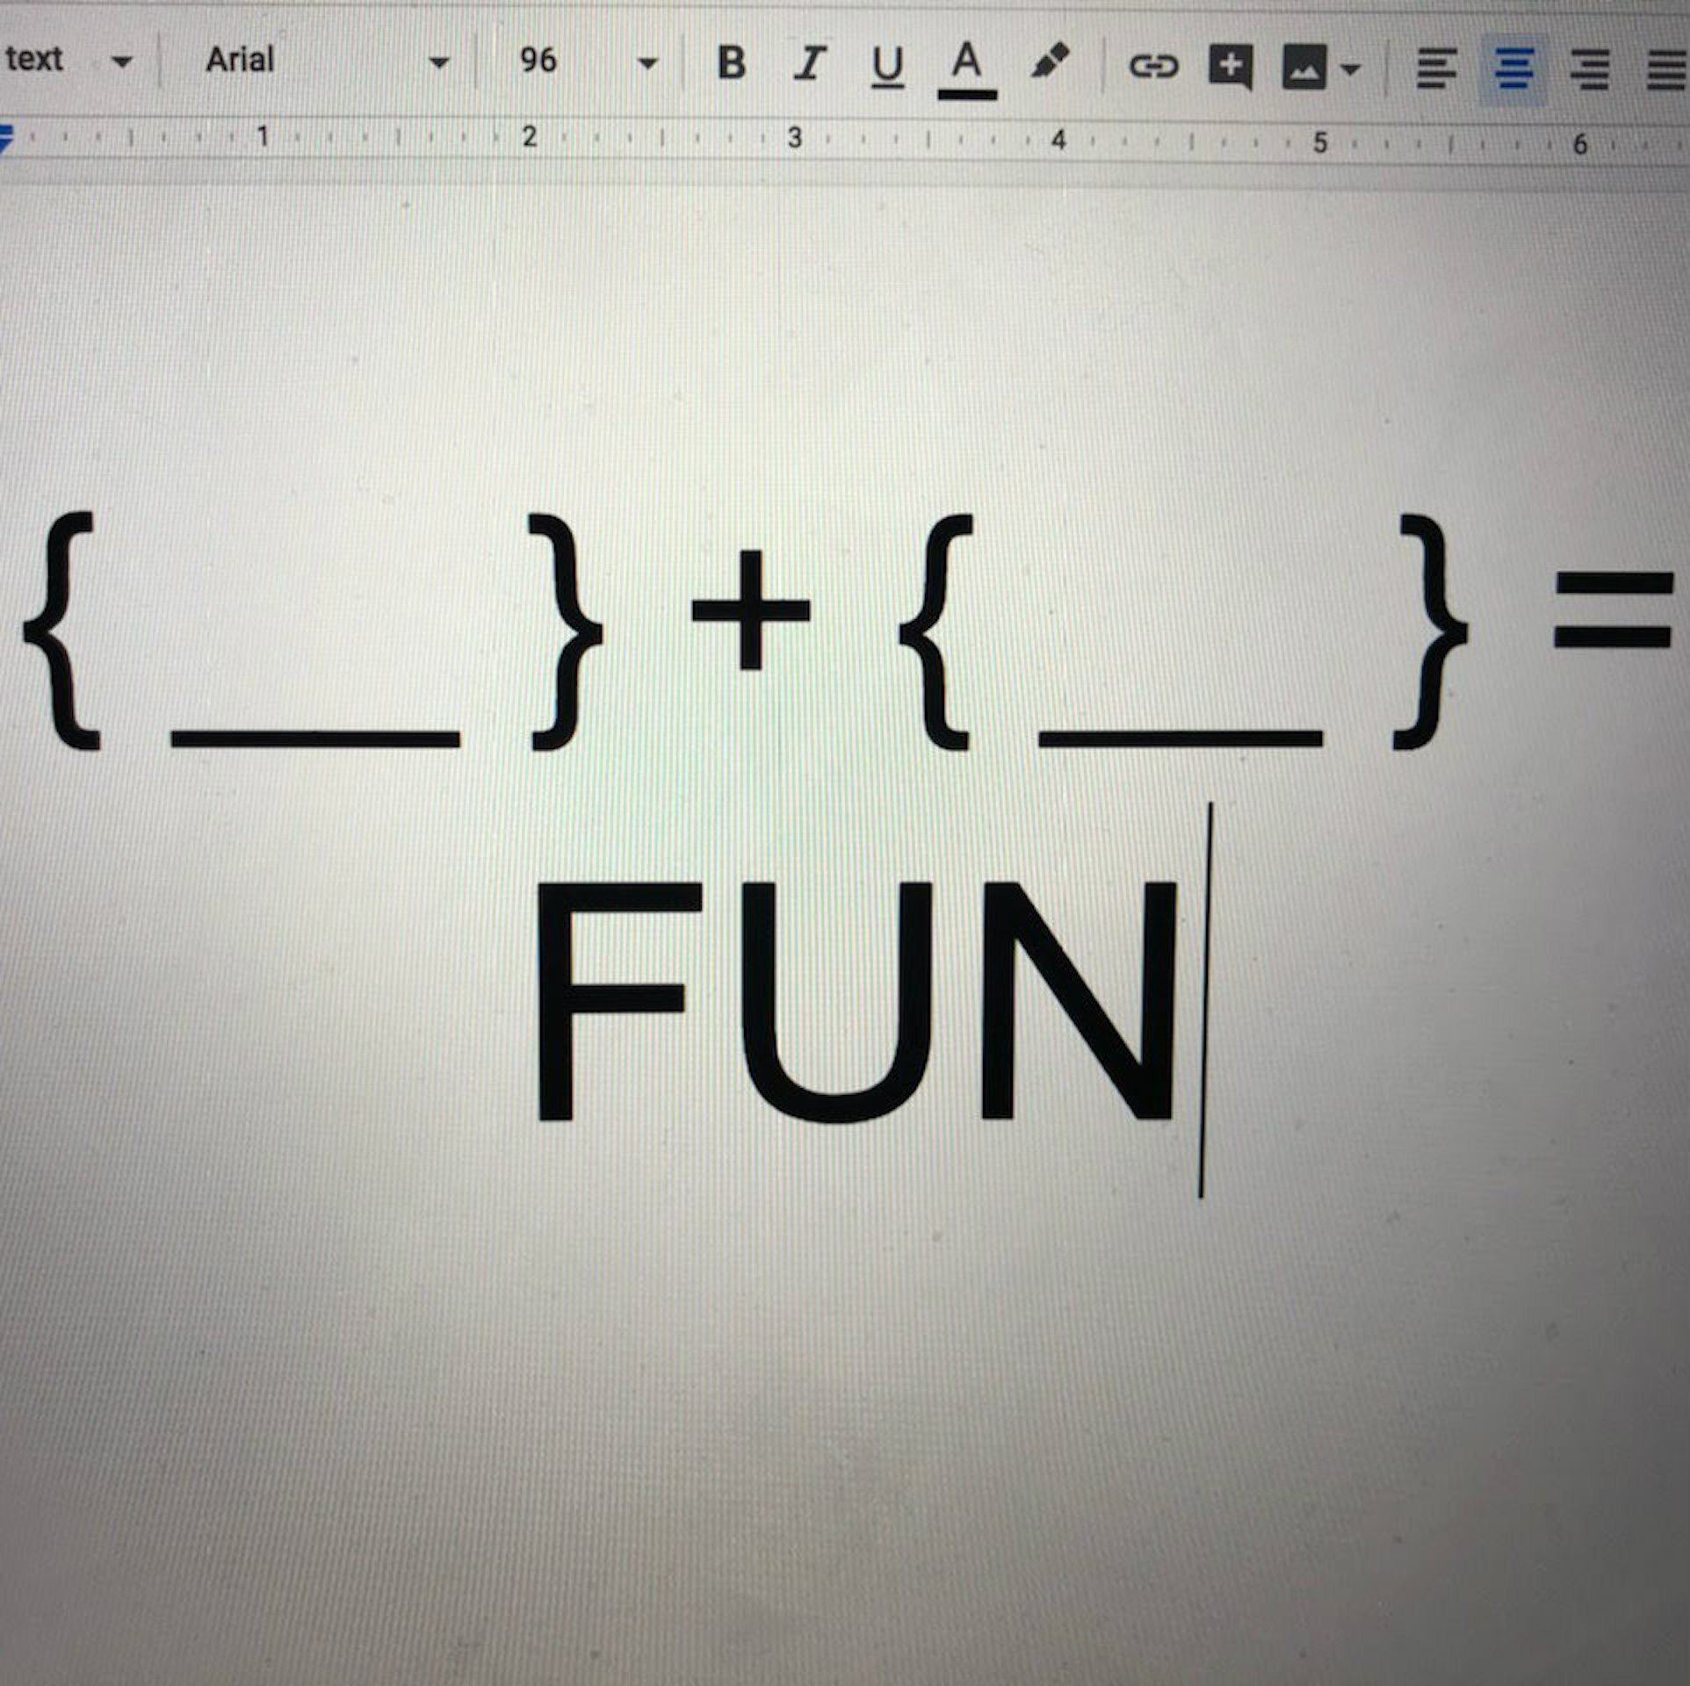Viewport: 1690px width, 1686px height.
Task: Open the Arial font family dropdown
Action: [x=325, y=61]
